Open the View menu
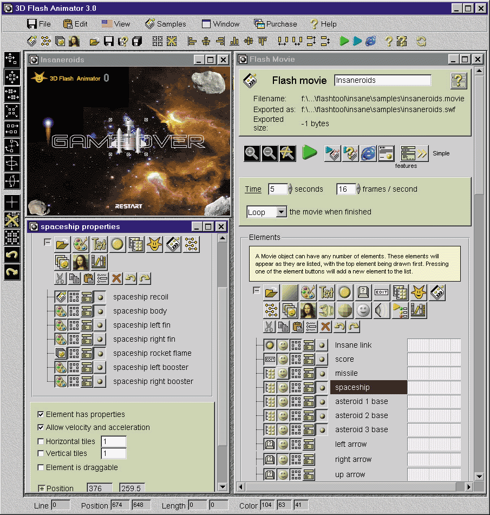Screen dimensions: 490x515 [116, 24]
